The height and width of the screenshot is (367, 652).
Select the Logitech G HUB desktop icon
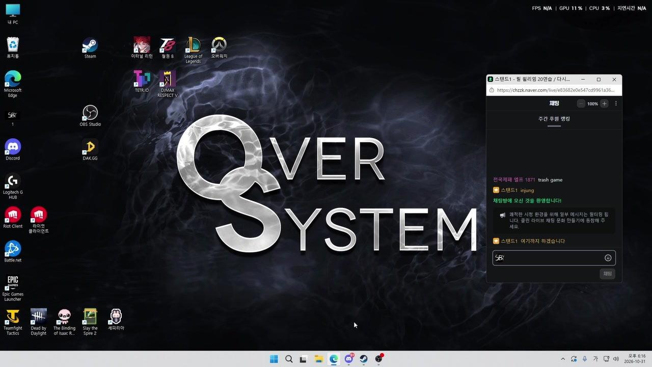click(13, 186)
